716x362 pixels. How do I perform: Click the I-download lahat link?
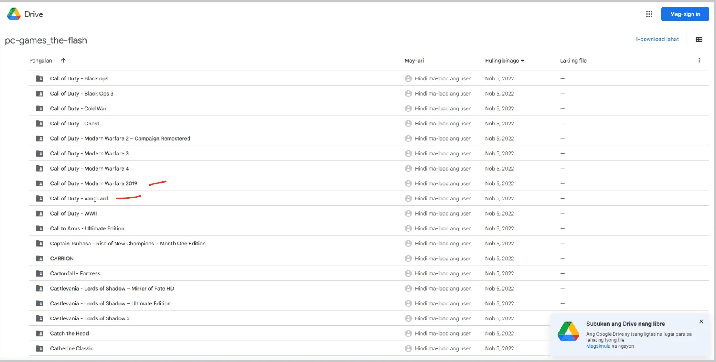[x=657, y=39]
